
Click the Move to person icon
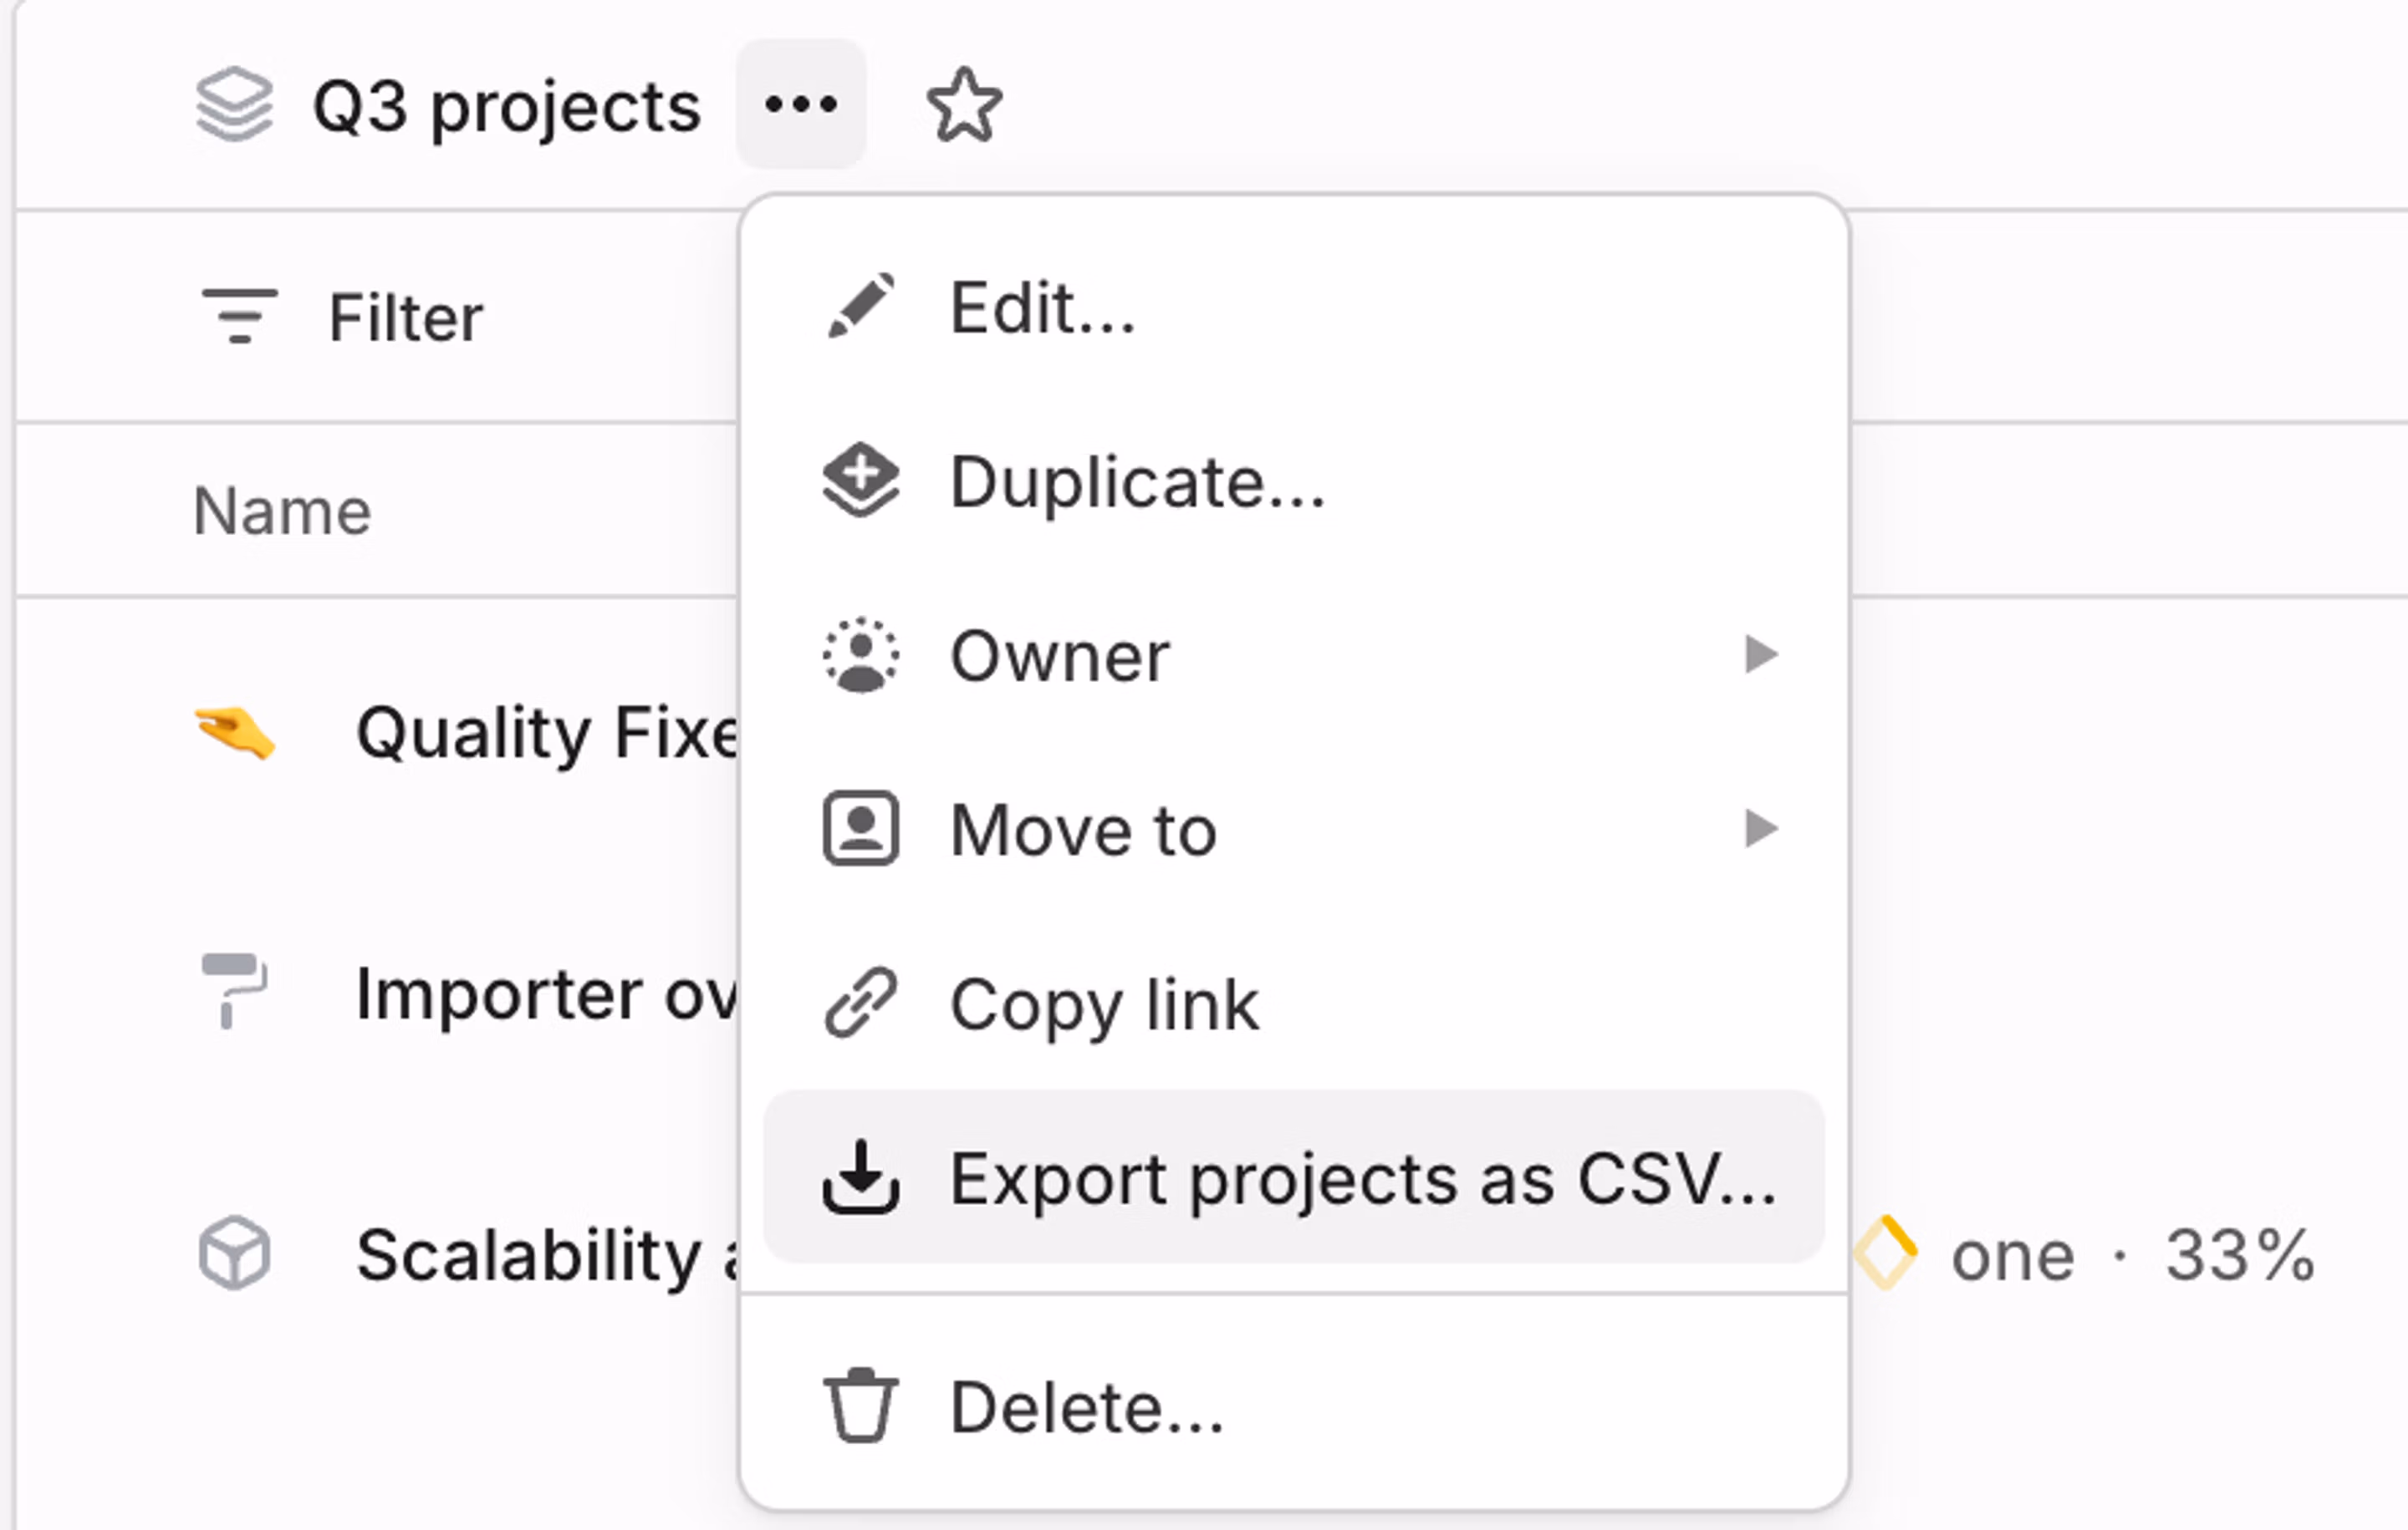[862, 827]
